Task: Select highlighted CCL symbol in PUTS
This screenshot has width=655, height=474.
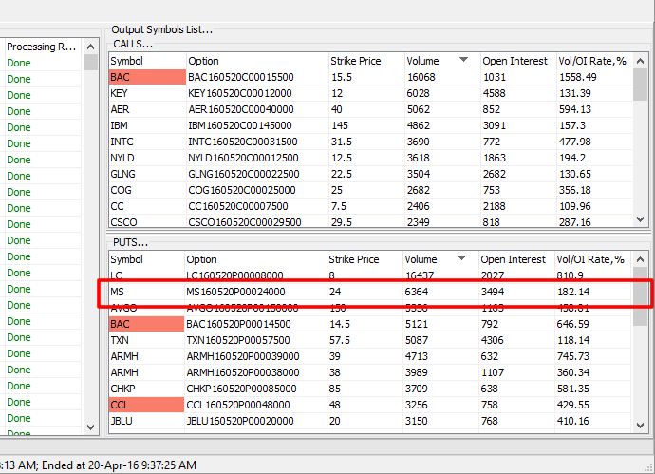Action: [x=146, y=405]
